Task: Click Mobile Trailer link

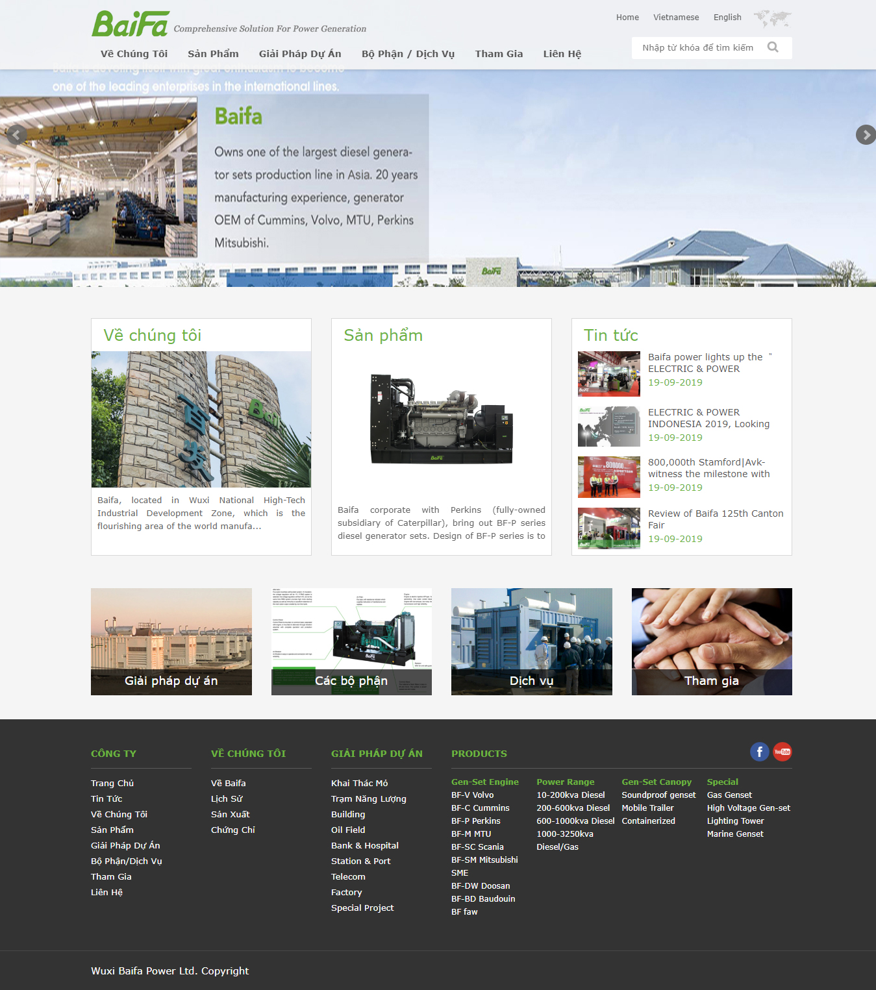Action: [x=647, y=808]
